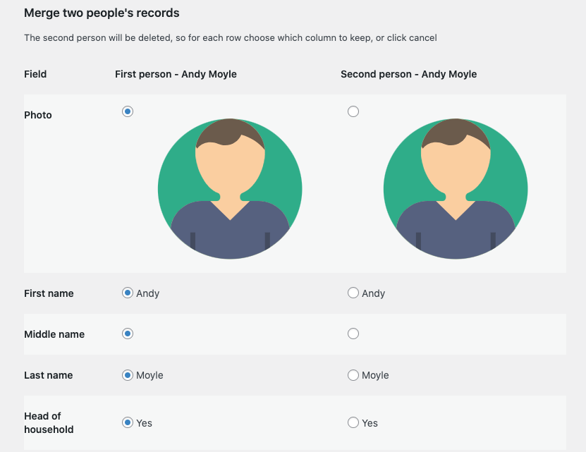
Task: Click the first person's avatar photo
Action: [230, 189]
